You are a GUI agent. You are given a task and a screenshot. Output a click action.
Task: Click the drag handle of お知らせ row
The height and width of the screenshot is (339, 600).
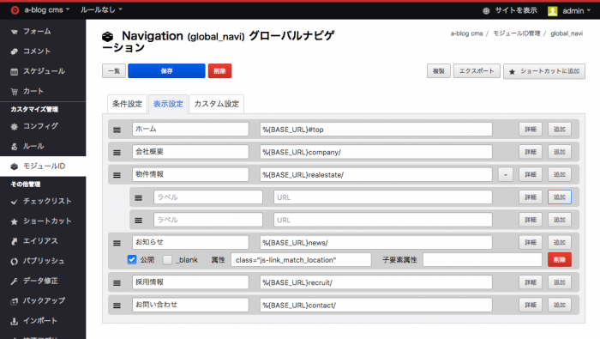pos(117,243)
